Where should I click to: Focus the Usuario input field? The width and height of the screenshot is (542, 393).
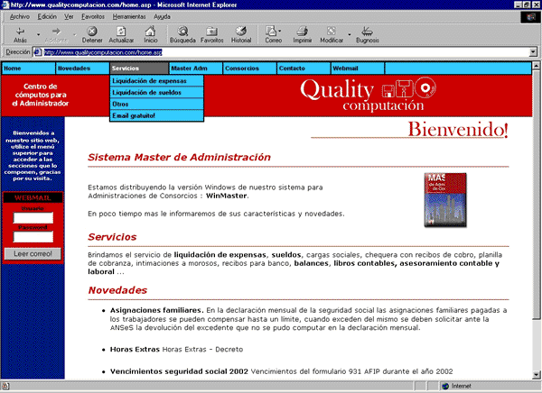(33, 218)
